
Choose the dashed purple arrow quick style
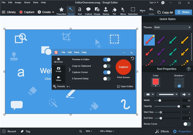point(161,52)
